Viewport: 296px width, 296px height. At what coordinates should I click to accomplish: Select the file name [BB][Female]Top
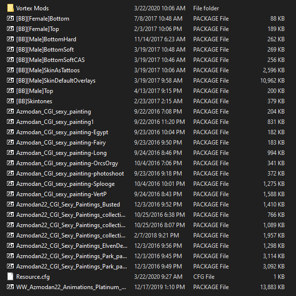pos(37,29)
